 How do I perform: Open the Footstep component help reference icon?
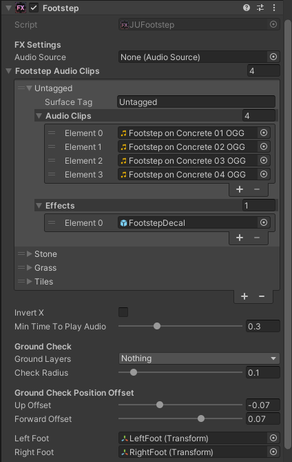coord(247,8)
